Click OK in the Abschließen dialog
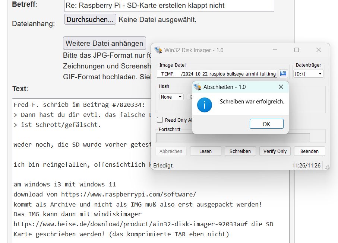Viewport: 338px width, 243px height. (266, 124)
